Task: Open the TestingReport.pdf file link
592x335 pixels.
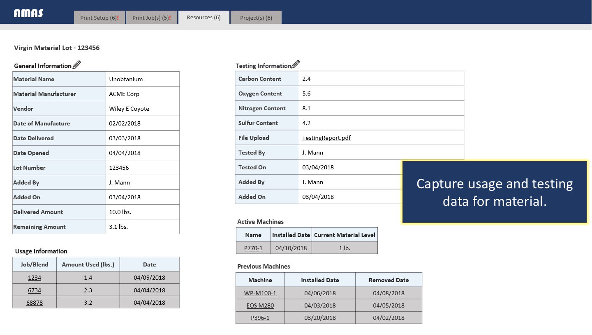Action: (x=326, y=138)
